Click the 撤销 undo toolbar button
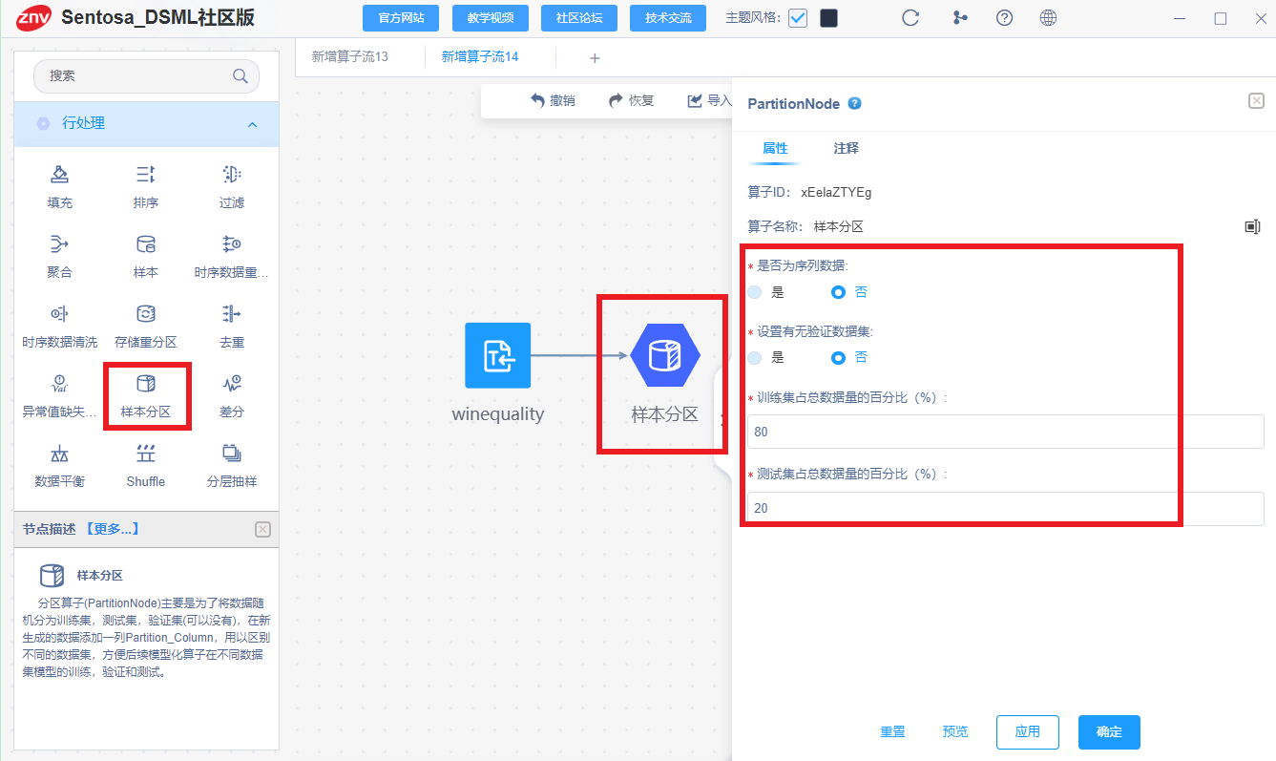Screen dimensions: 1276x761 pyautogui.click(x=553, y=101)
